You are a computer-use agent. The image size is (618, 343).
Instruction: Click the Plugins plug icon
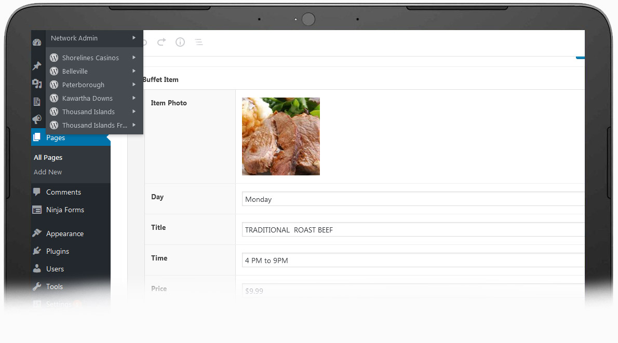tap(37, 251)
